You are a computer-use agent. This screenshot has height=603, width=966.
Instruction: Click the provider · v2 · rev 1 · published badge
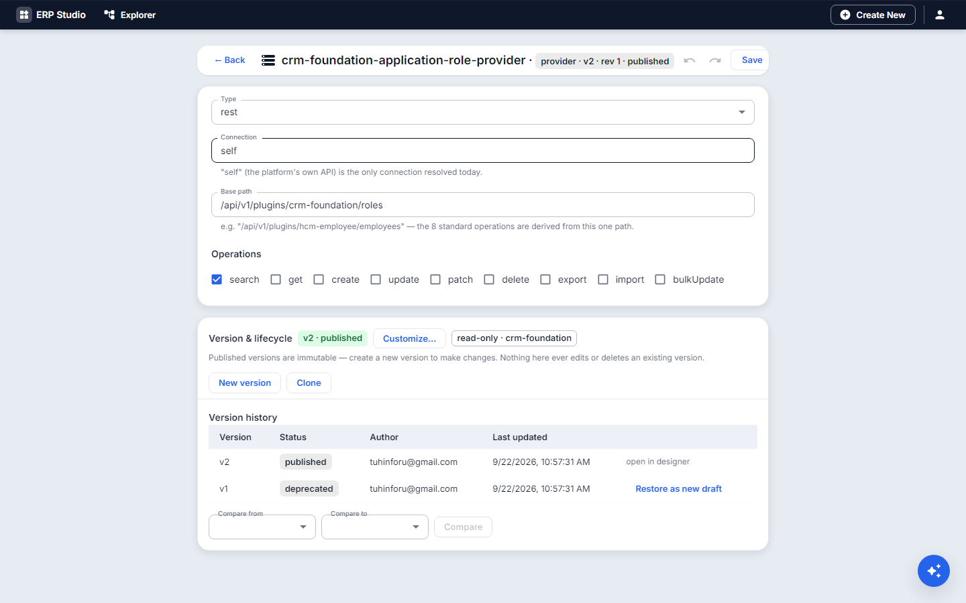click(x=604, y=61)
